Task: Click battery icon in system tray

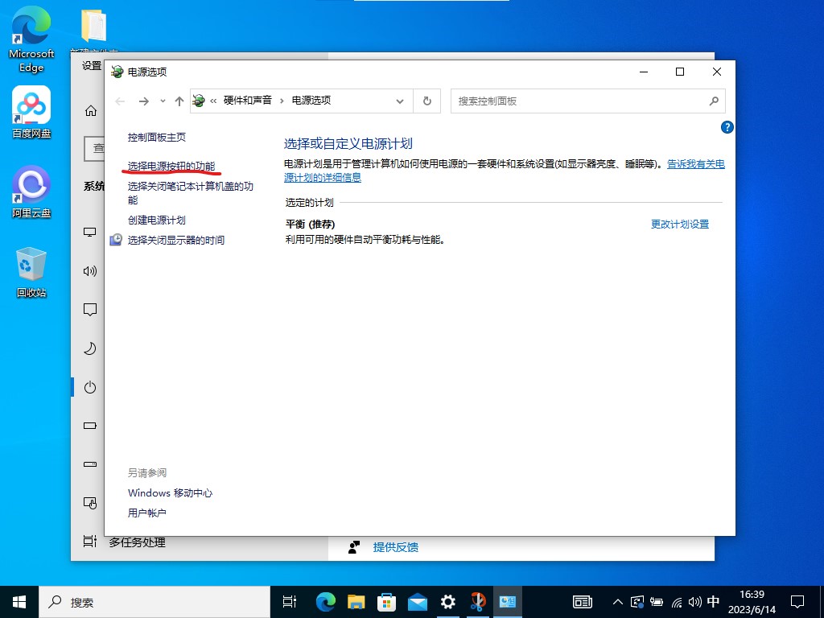Action: [x=657, y=602]
